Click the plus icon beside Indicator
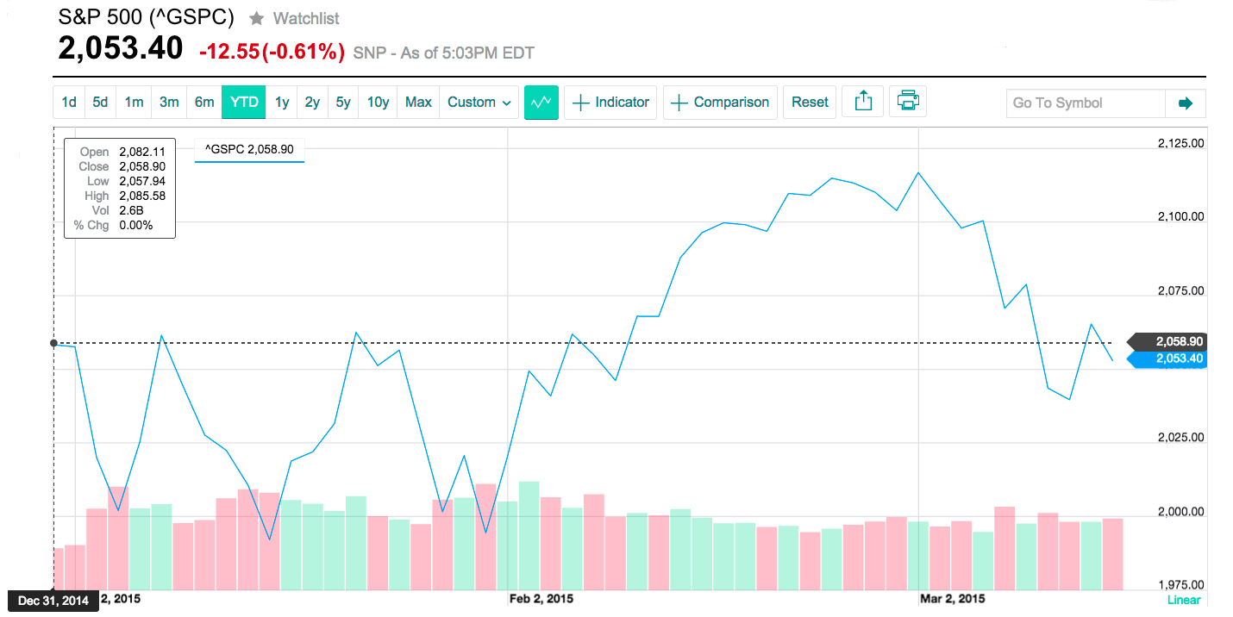The height and width of the screenshot is (617, 1233). point(581,103)
